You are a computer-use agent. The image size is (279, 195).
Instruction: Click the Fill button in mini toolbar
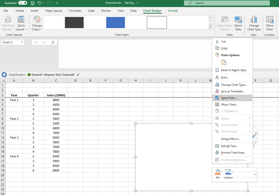click(218, 174)
